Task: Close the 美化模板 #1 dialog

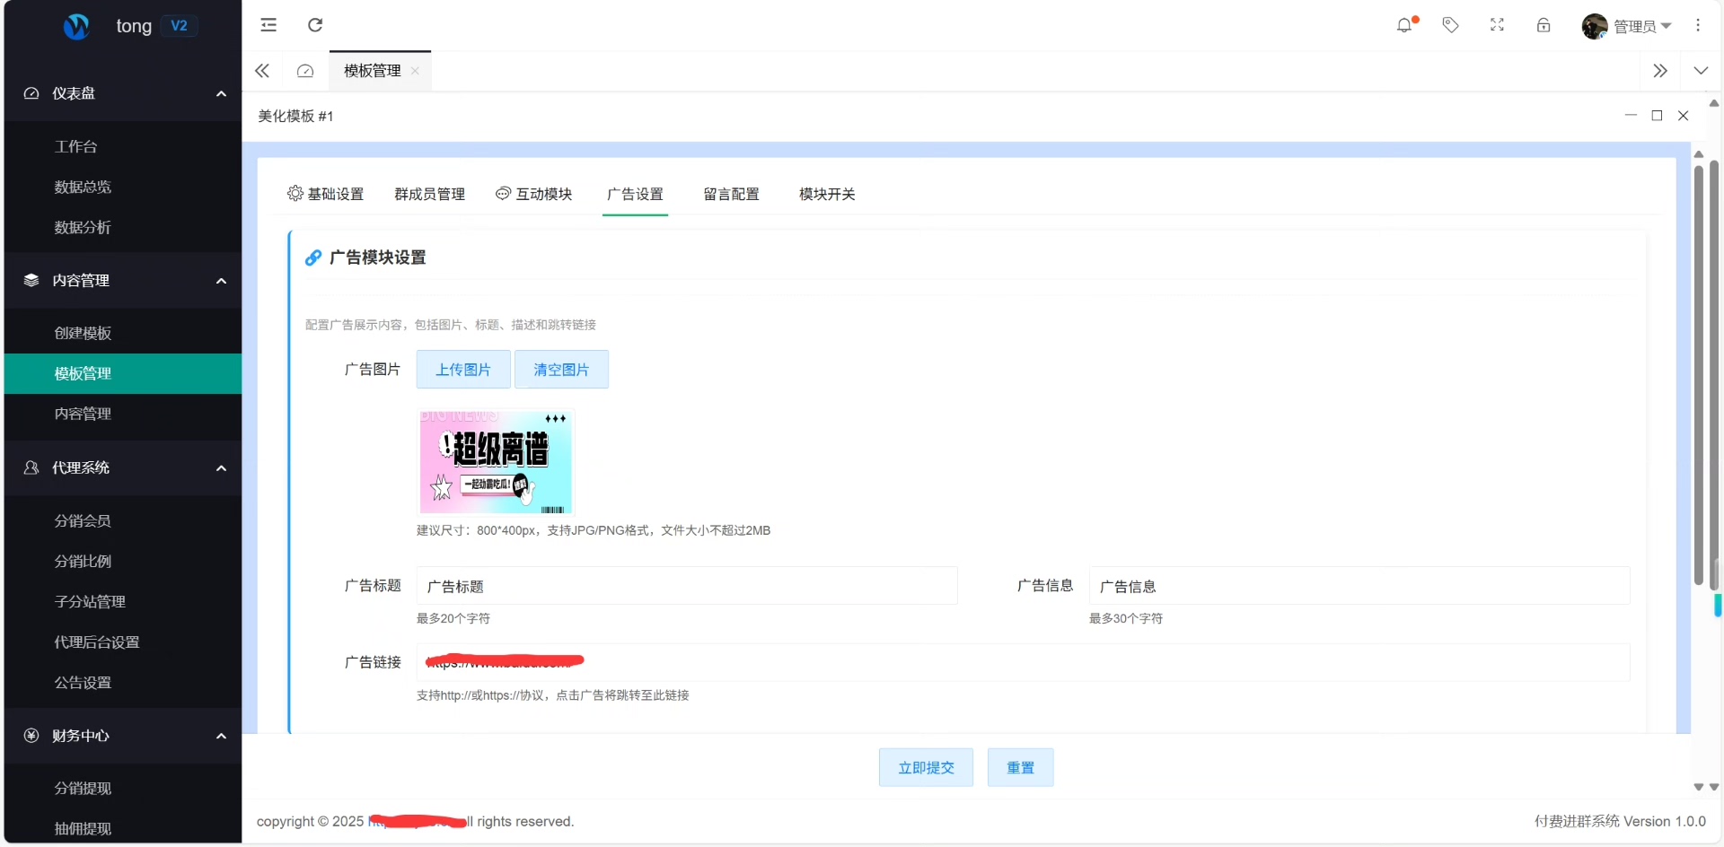Action: (x=1684, y=116)
